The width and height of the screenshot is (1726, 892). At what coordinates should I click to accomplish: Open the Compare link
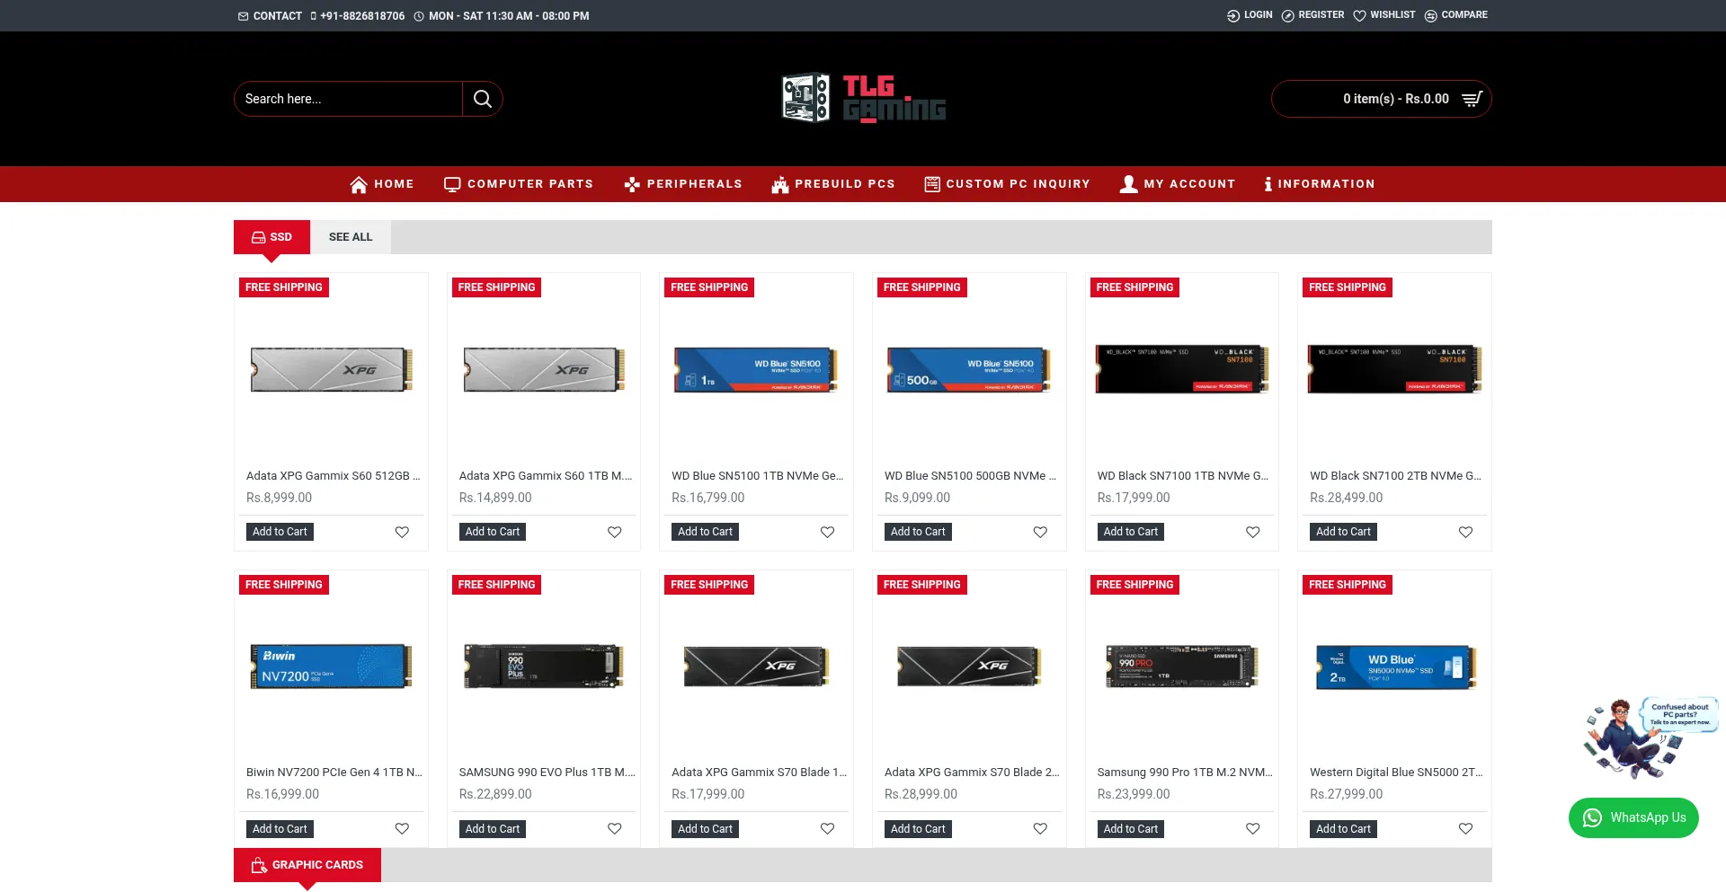click(x=1456, y=15)
